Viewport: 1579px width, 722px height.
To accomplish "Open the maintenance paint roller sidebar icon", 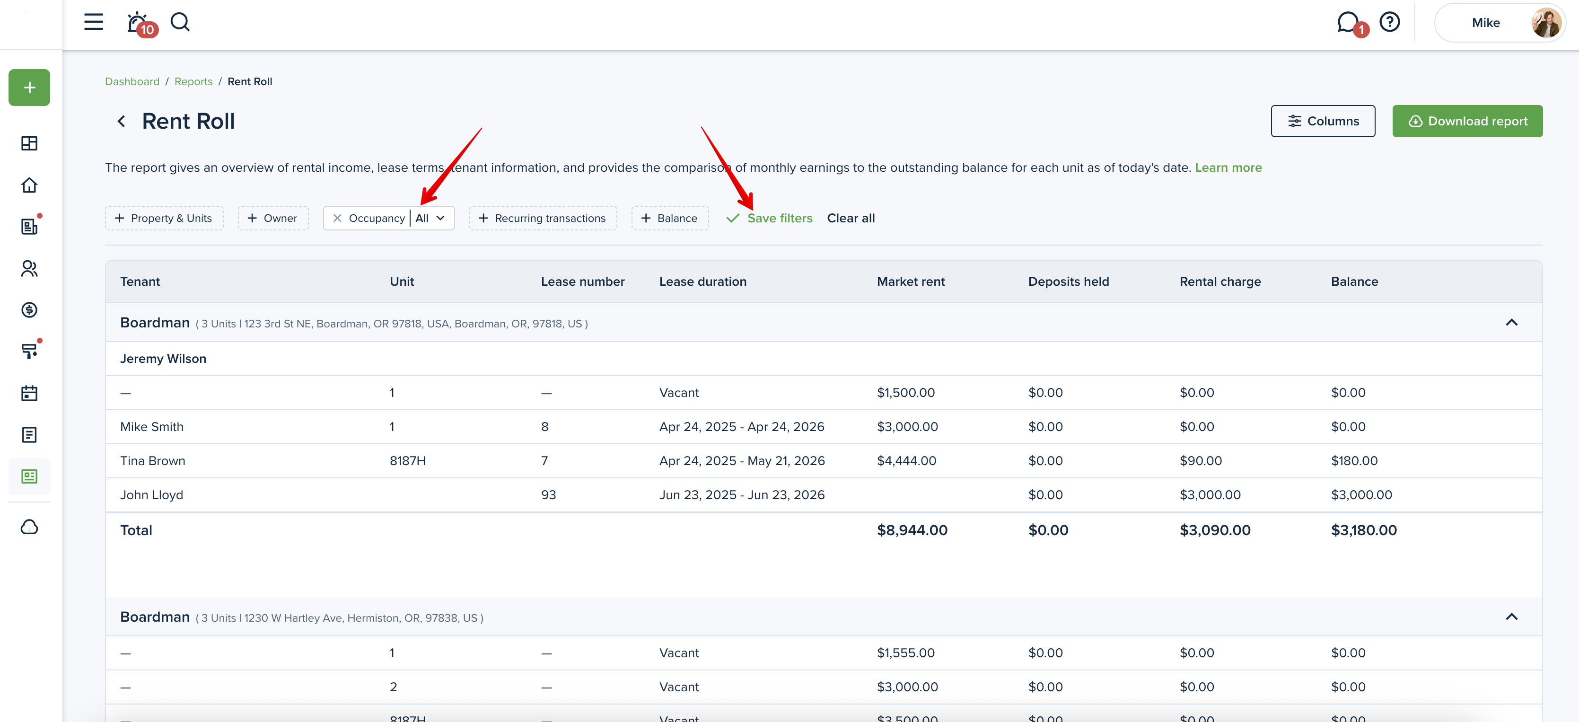I will pyautogui.click(x=29, y=351).
